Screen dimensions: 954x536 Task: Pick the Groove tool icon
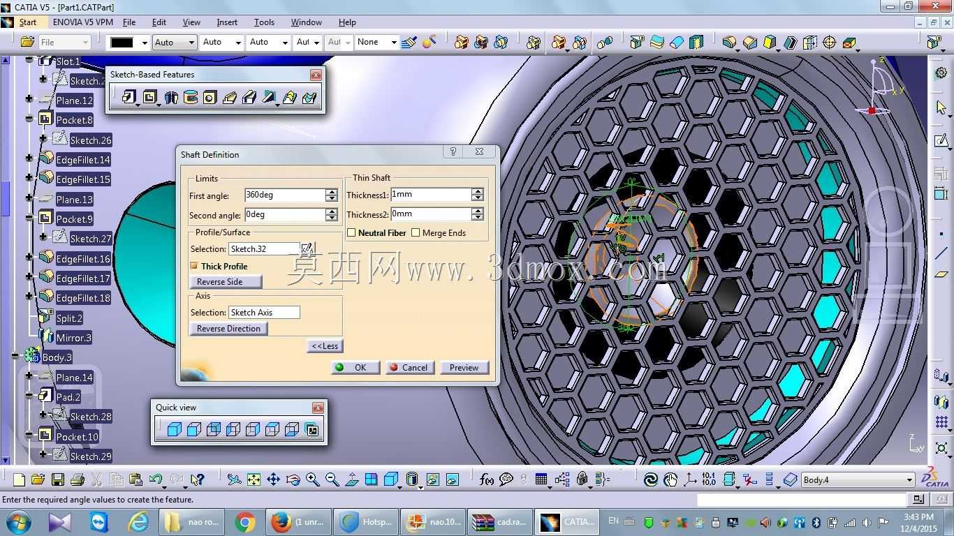coord(190,98)
